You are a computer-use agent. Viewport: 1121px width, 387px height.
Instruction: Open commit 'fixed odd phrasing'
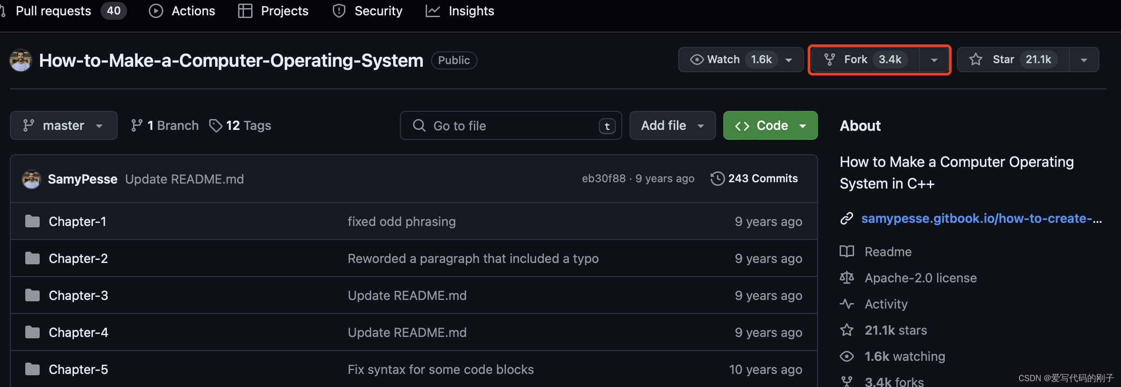coord(402,221)
